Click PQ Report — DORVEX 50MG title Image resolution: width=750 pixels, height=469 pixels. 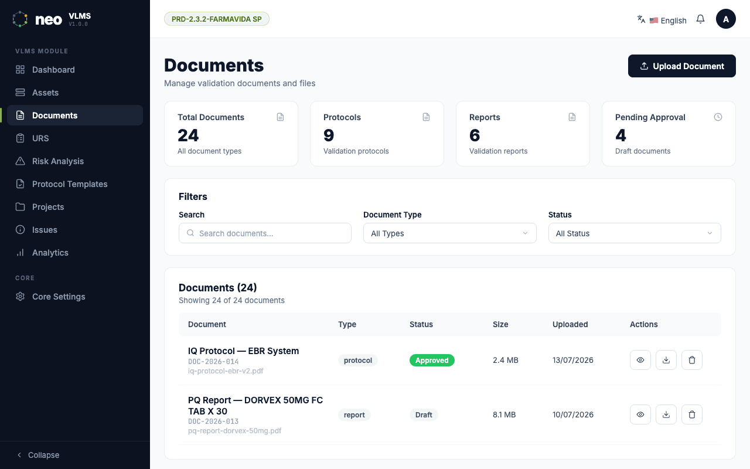point(255,406)
